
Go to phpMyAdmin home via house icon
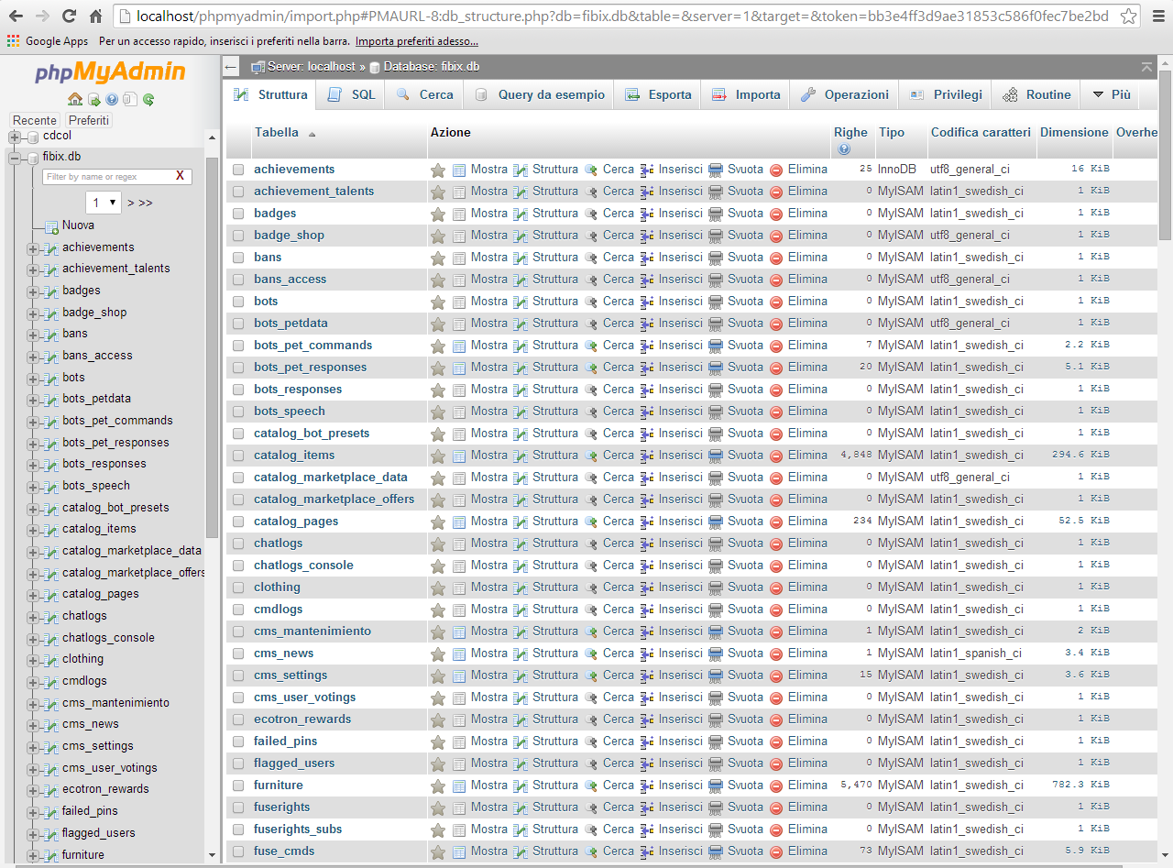pos(75,99)
